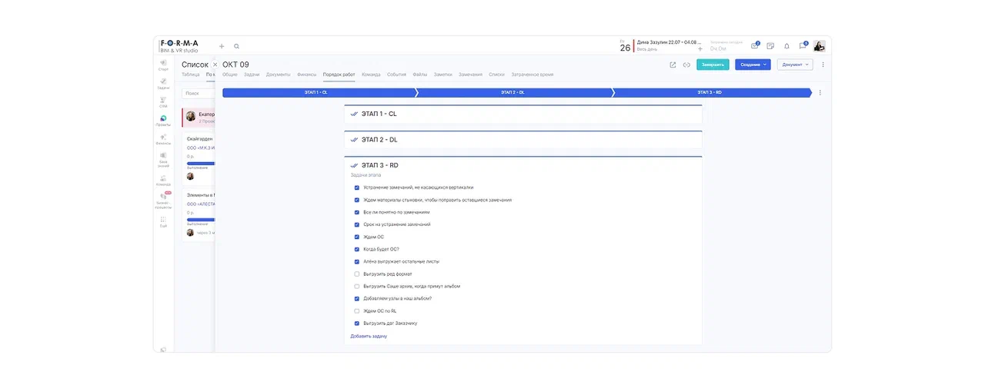Add a calendar event with plus icon

(700, 48)
